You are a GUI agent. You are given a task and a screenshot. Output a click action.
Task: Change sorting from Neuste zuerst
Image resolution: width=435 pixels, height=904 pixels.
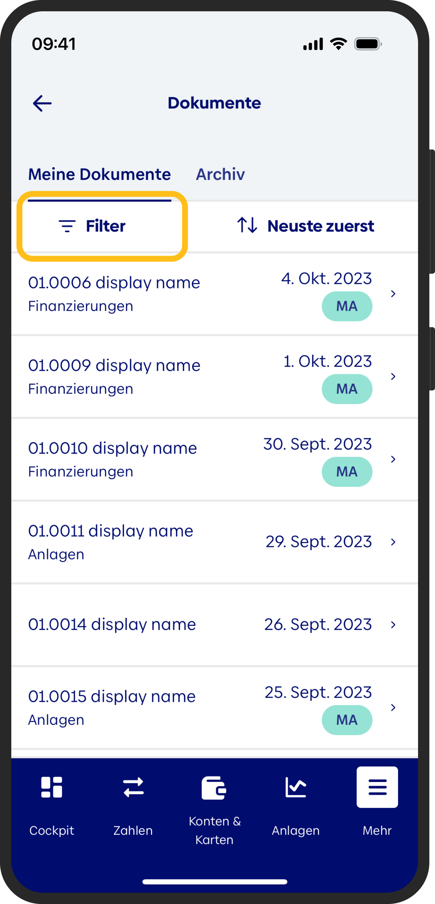tap(321, 226)
